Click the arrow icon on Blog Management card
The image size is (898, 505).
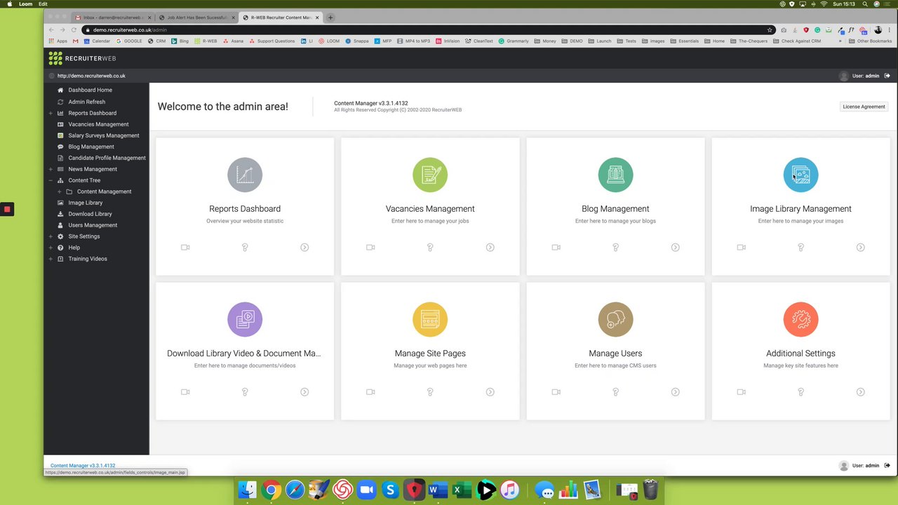pos(675,247)
